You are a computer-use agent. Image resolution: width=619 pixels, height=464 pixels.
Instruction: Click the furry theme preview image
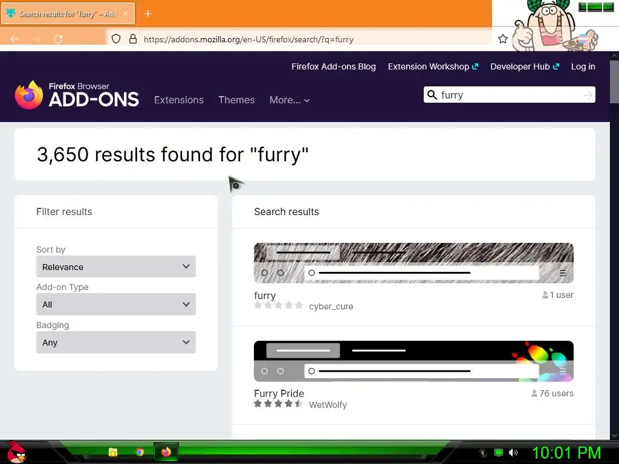coord(413,263)
